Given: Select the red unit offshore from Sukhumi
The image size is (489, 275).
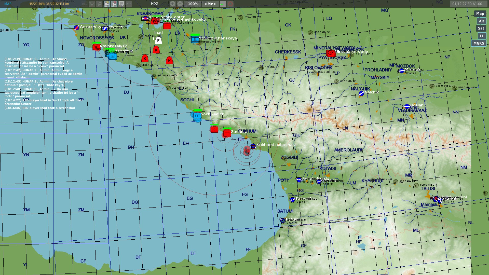Looking at the screenshot, I should [x=247, y=150].
